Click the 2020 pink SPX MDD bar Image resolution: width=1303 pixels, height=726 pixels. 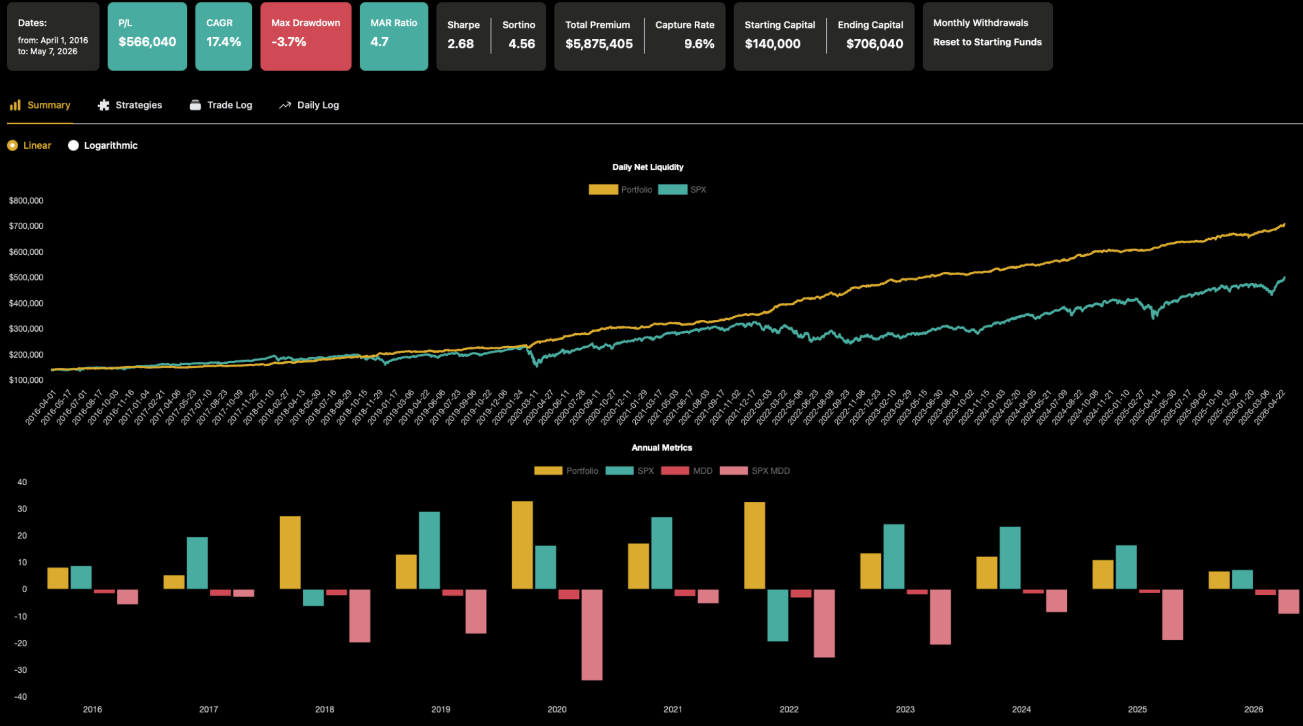(592, 635)
